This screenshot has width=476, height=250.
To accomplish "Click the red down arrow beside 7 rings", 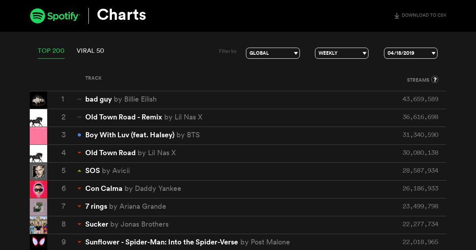I will (79, 206).
